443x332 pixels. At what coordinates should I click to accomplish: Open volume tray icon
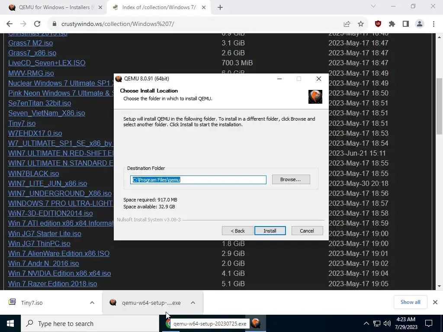(387, 323)
